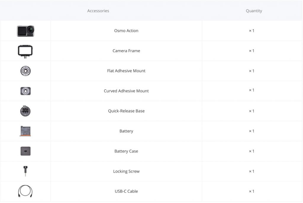Select the 'Camera Frame' name text
Image resolution: width=303 pixels, height=203 pixels.
(x=126, y=51)
